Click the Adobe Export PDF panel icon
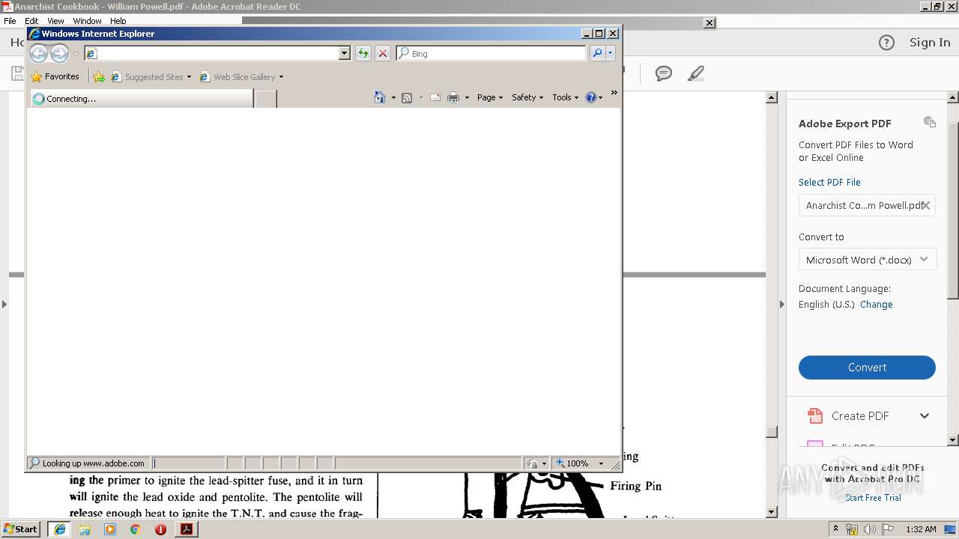Image resolution: width=959 pixels, height=539 pixels. pos(930,122)
